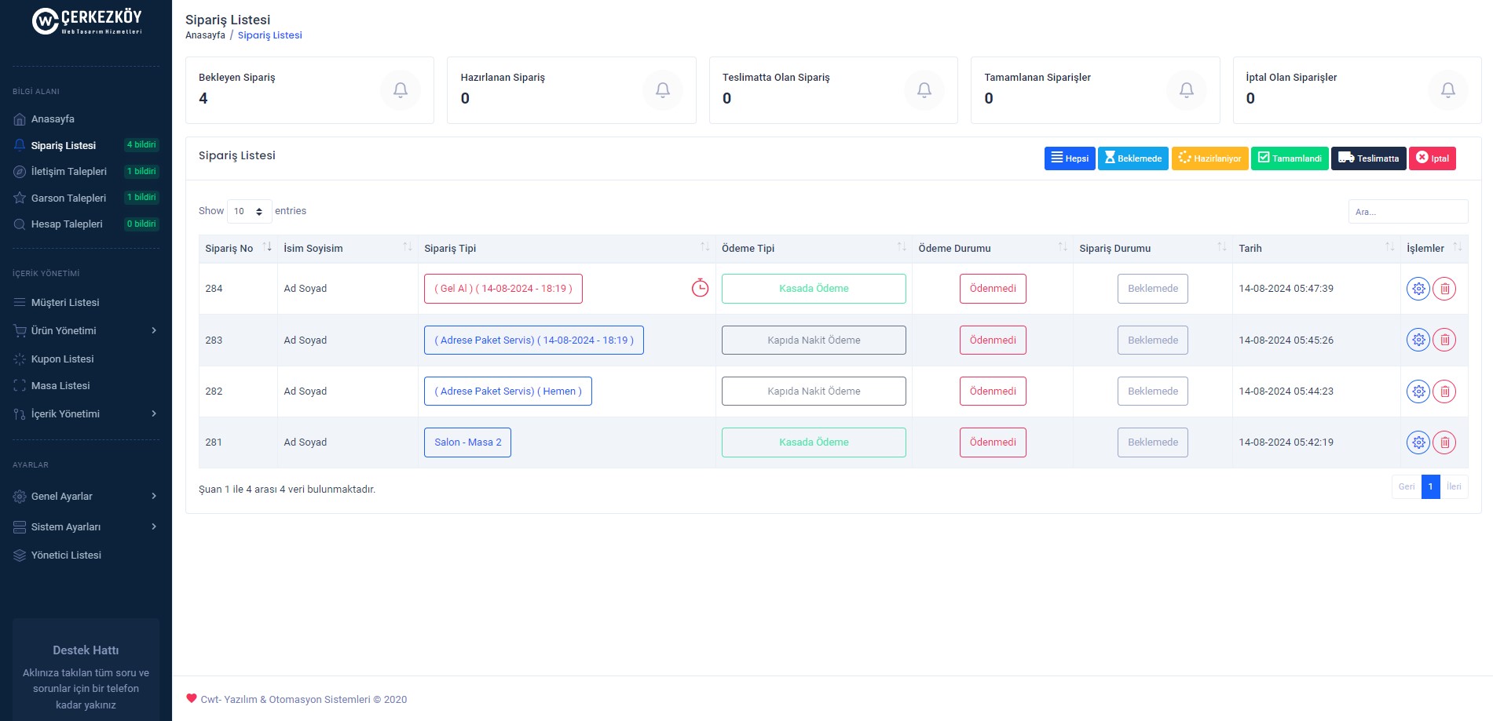This screenshot has width=1493, height=721.
Task: Click the Ara search input field
Action: (x=1407, y=212)
